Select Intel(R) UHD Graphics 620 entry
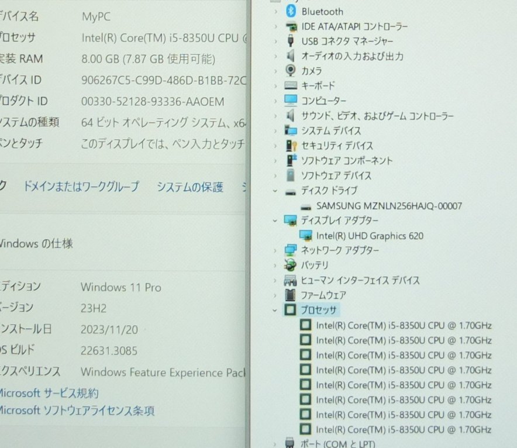517x448 pixels. 370,236
